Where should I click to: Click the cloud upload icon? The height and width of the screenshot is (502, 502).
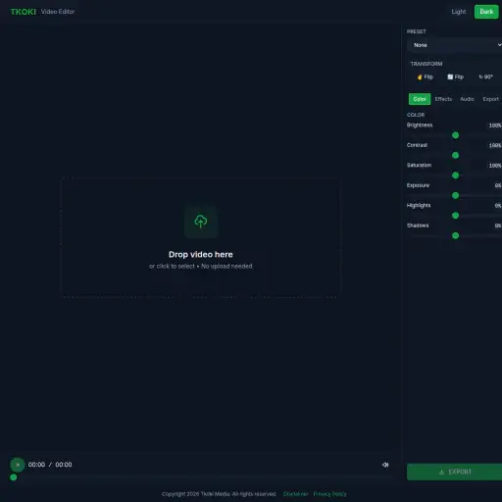tap(201, 222)
